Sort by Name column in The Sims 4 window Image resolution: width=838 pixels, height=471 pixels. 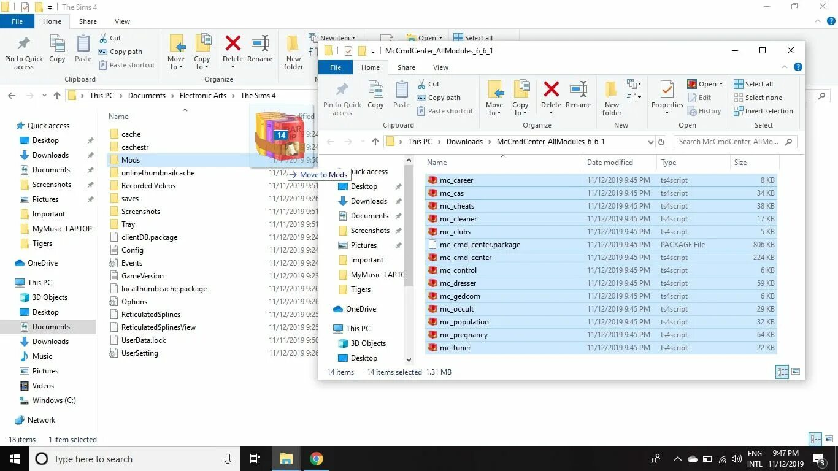(118, 117)
